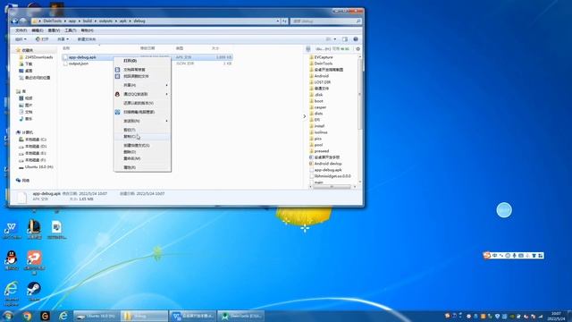The image size is (572, 322).
Task: Open the pool folder in right panel
Action: 316,145
